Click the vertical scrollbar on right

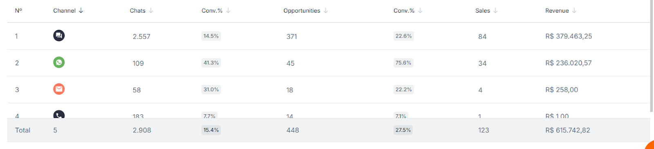tap(652, 56)
